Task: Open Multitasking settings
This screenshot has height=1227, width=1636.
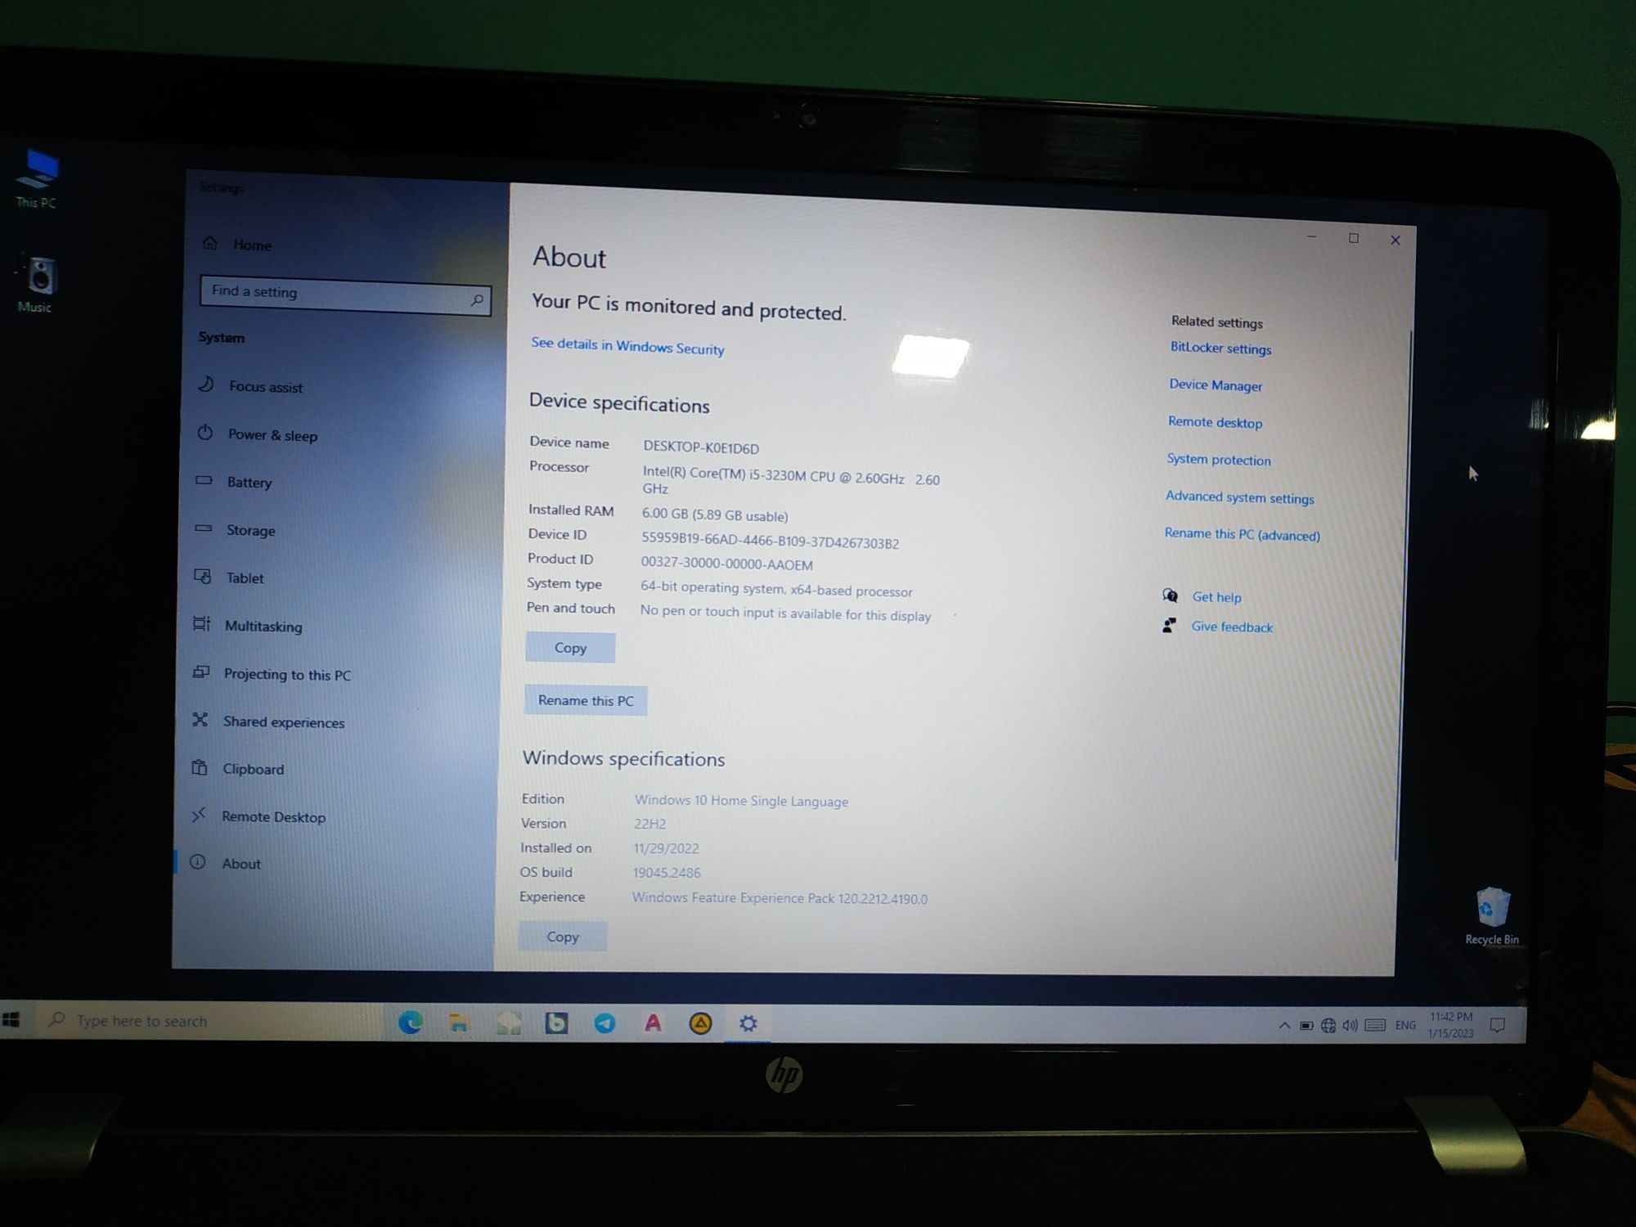Action: [x=264, y=625]
